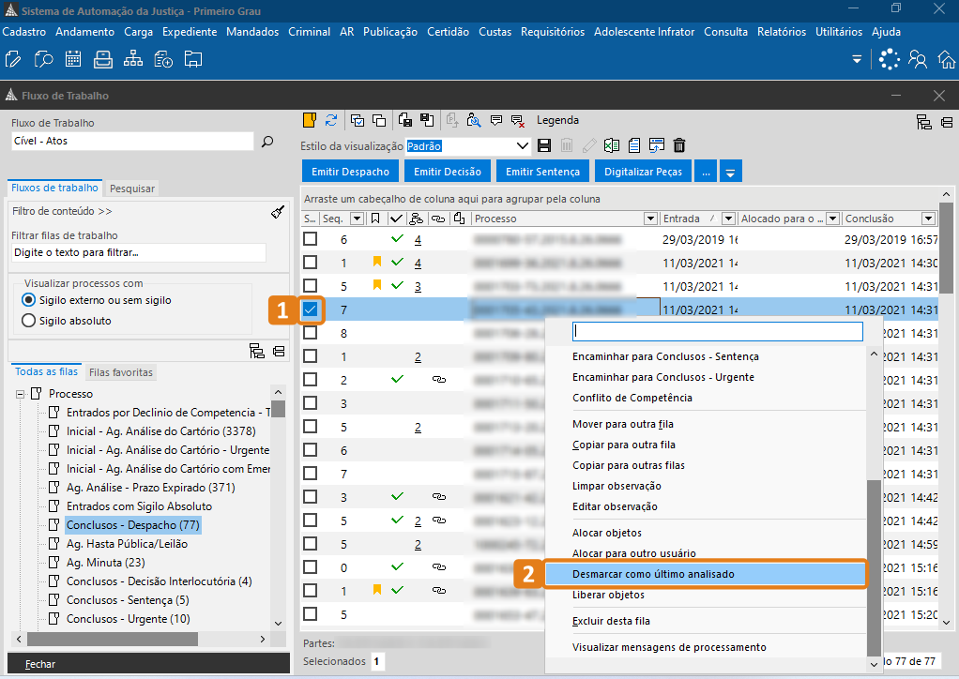Image resolution: width=959 pixels, height=679 pixels.
Task: Click the folder icon in the main toolbar
Action: [193, 59]
